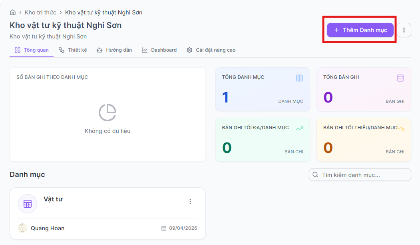Image resolution: width=420 pixels, height=245 pixels.
Task: Open the Cài đặt nâng cao tab
Action: (211, 50)
